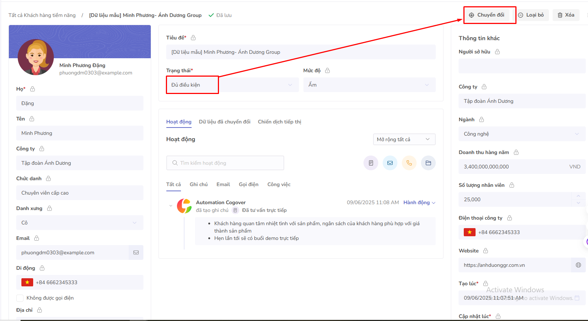Decrease the Số lượng nhân viên stepper

[x=578, y=203]
